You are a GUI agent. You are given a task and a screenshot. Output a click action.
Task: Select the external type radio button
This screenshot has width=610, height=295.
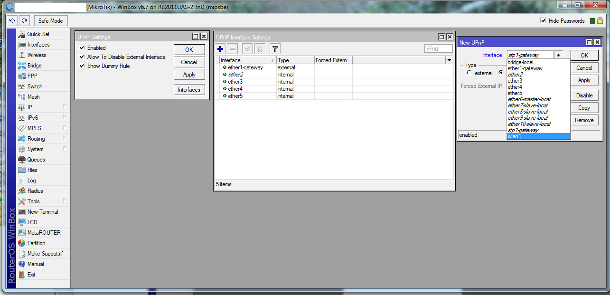(469, 73)
